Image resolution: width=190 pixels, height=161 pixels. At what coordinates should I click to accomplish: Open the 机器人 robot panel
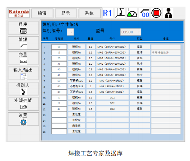pyautogui.click(x=23, y=89)
